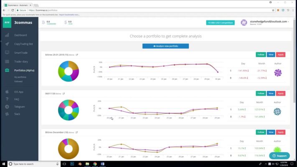Screen dimensions: 297x167
Task: Open the Support chat widget
Action: tap(279, 156)
